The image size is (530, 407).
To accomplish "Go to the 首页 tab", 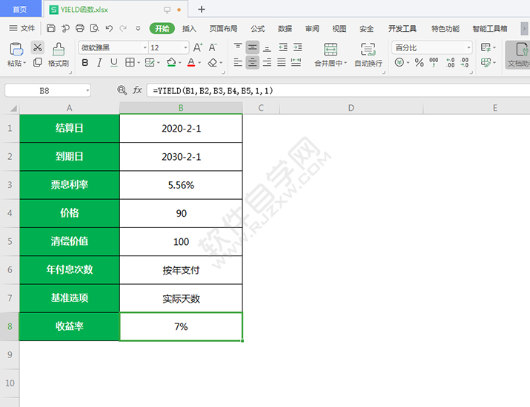I will click(20, 9).
